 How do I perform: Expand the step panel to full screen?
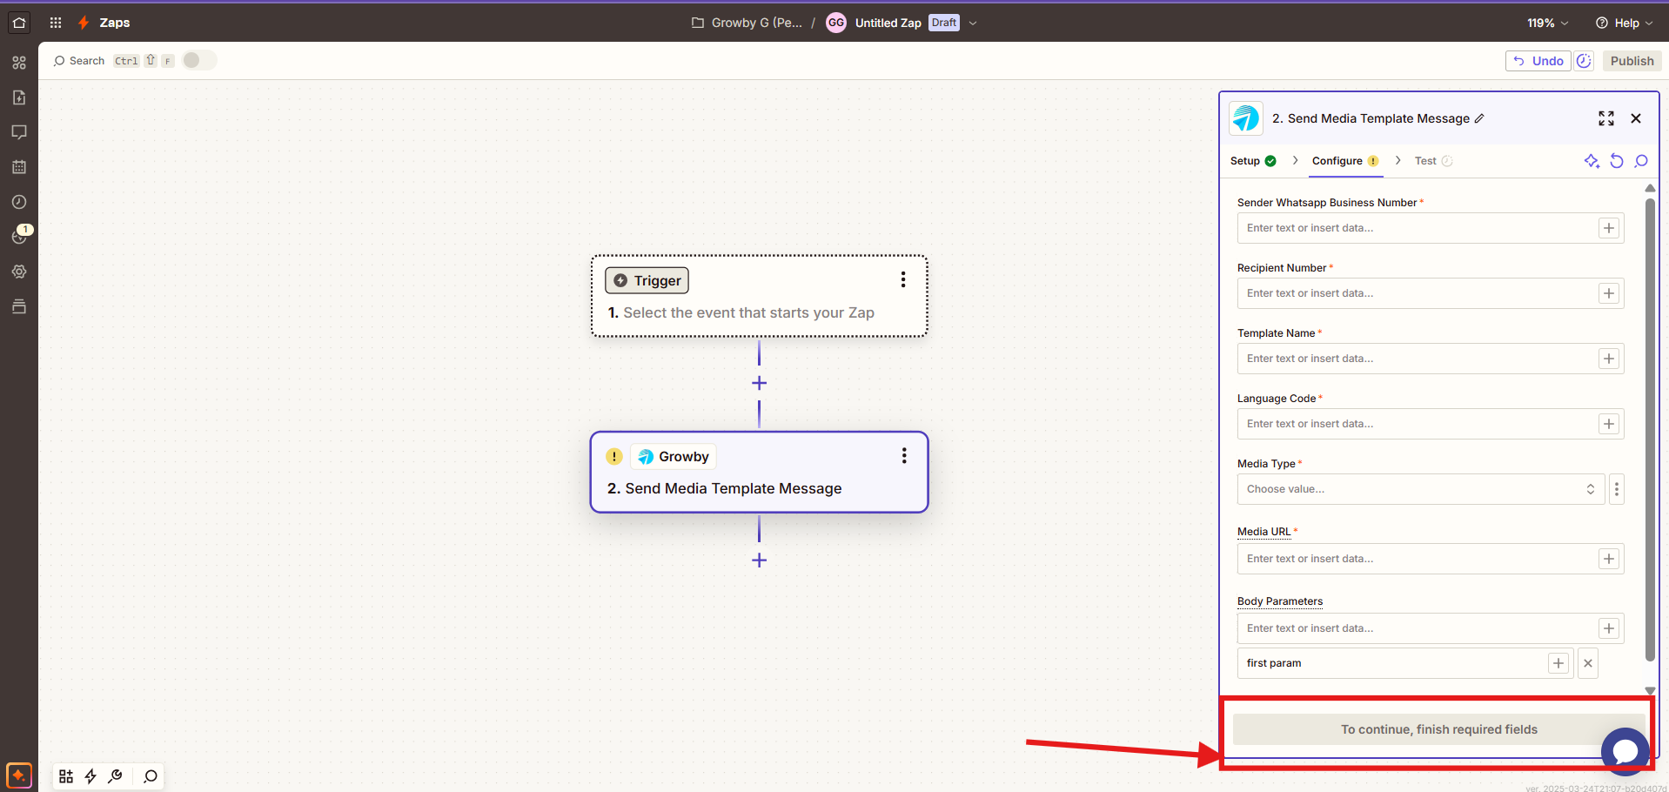pos(1606,118)
